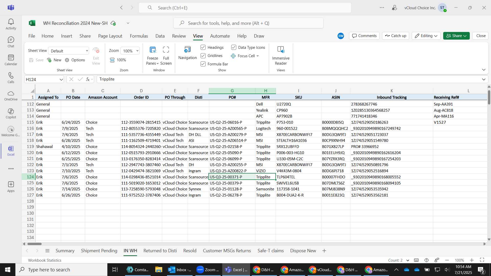Click the Insert Function fx icon
This screenshot has width=491, height=276.
(x=88, y=79)
